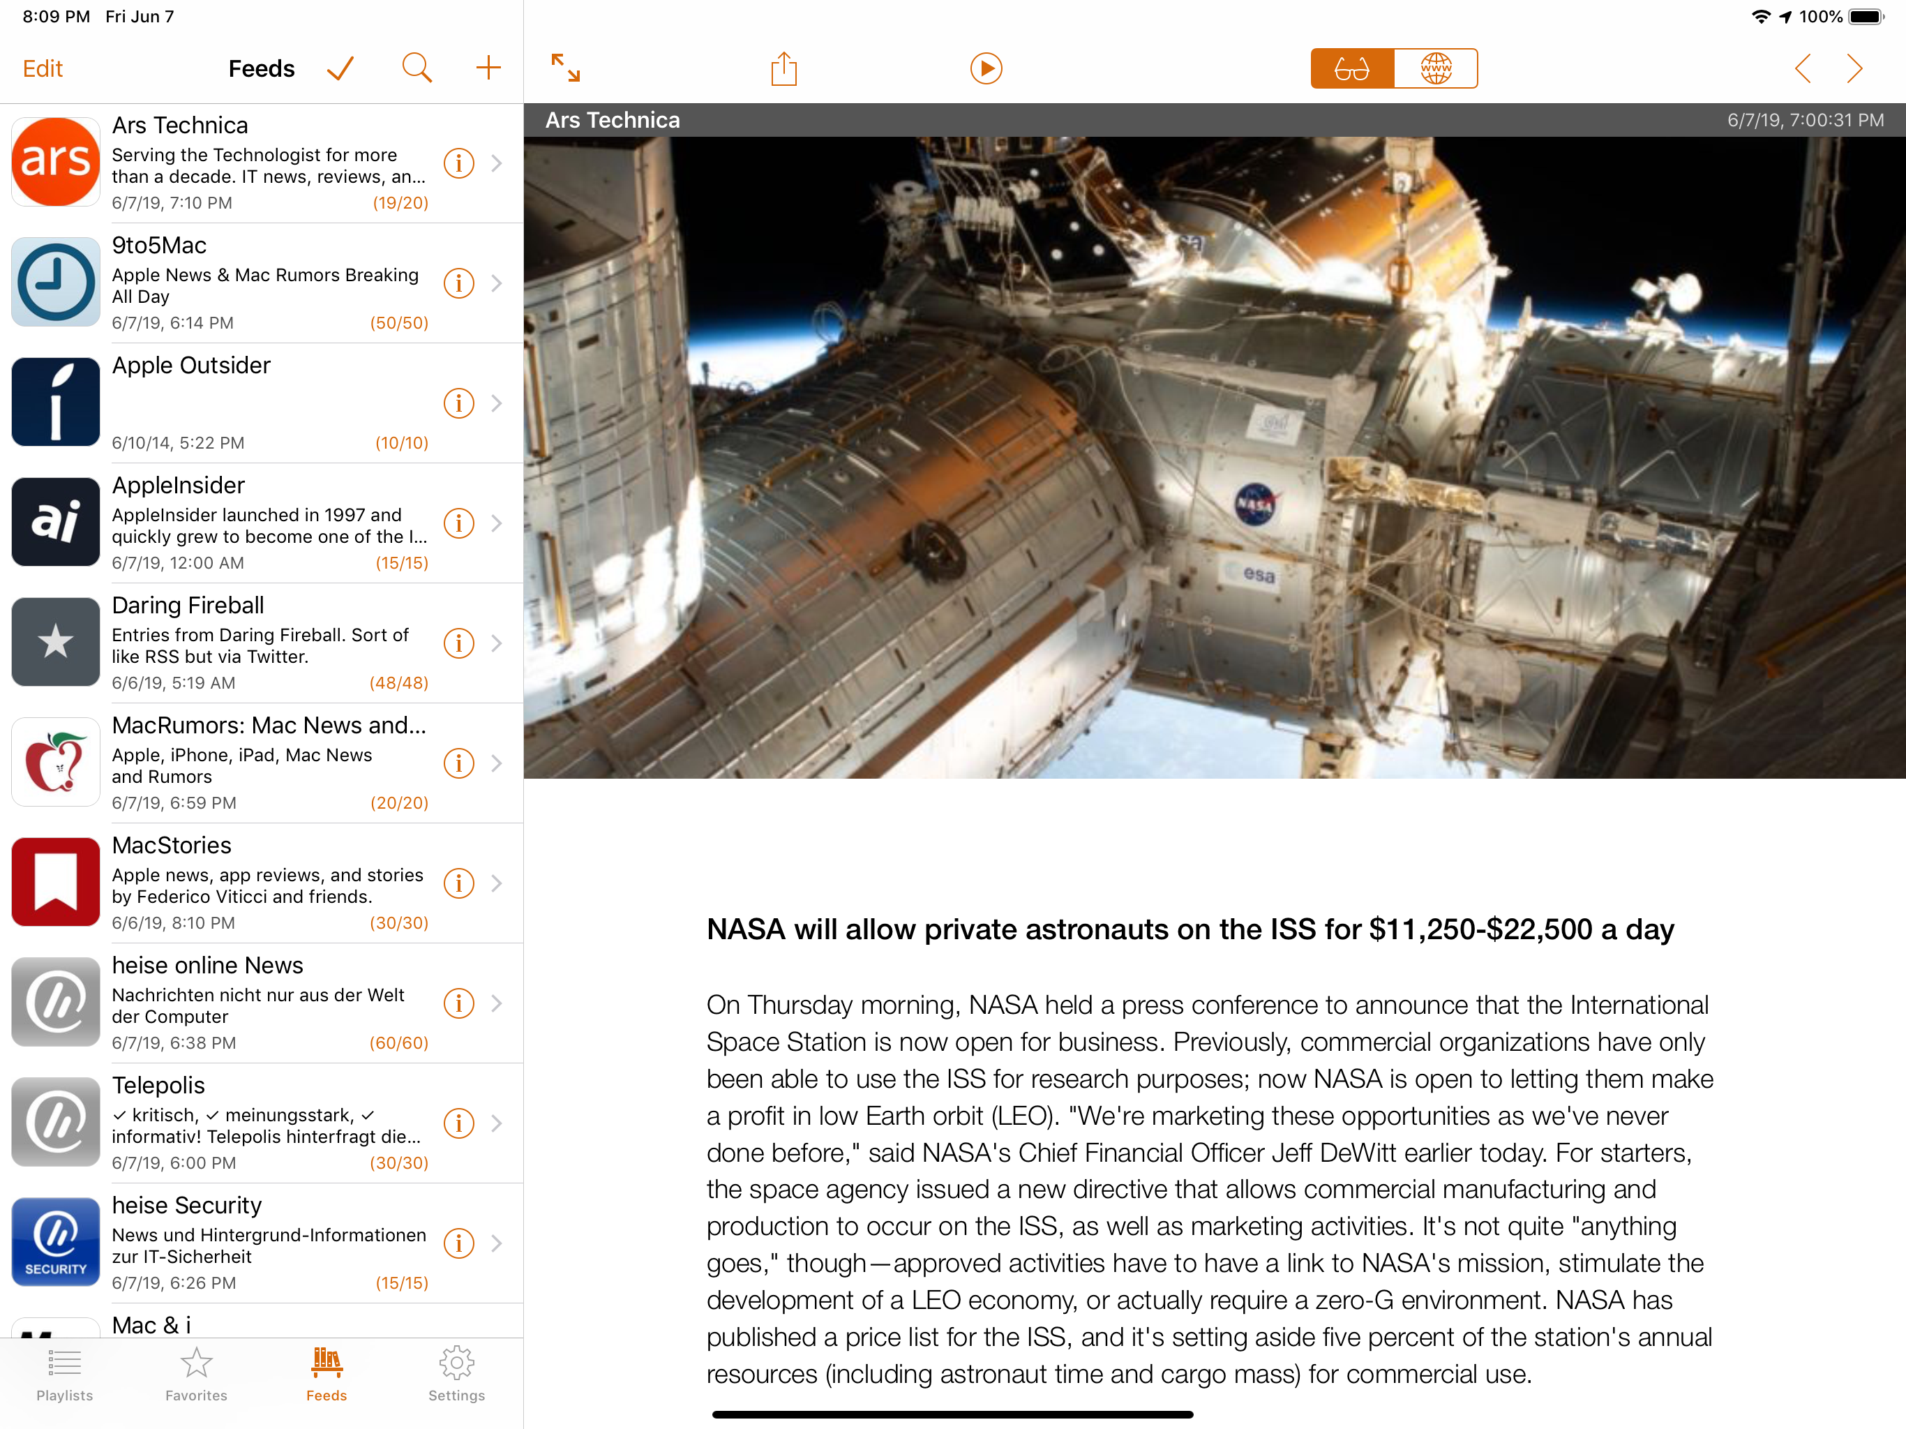Open heise online News chevron

tap(497, 1003)
